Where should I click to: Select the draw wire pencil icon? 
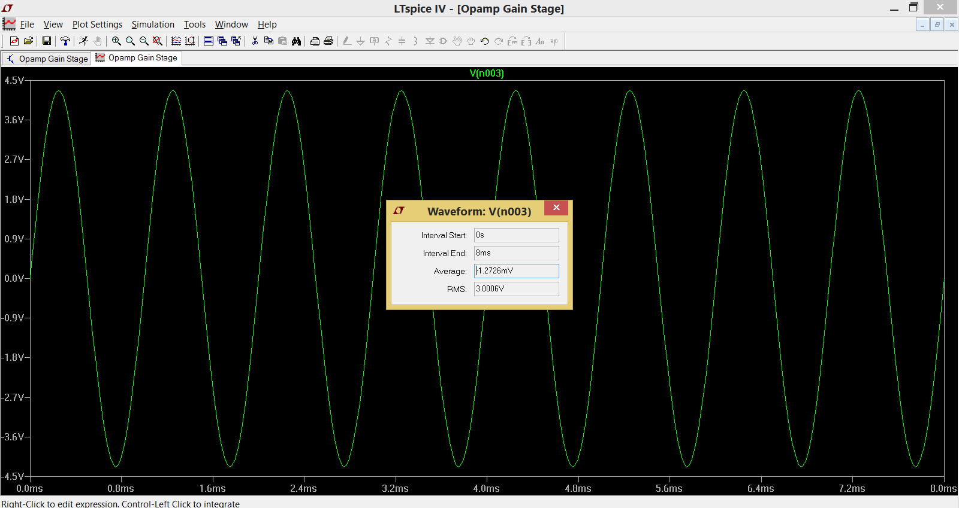(347, 41)
